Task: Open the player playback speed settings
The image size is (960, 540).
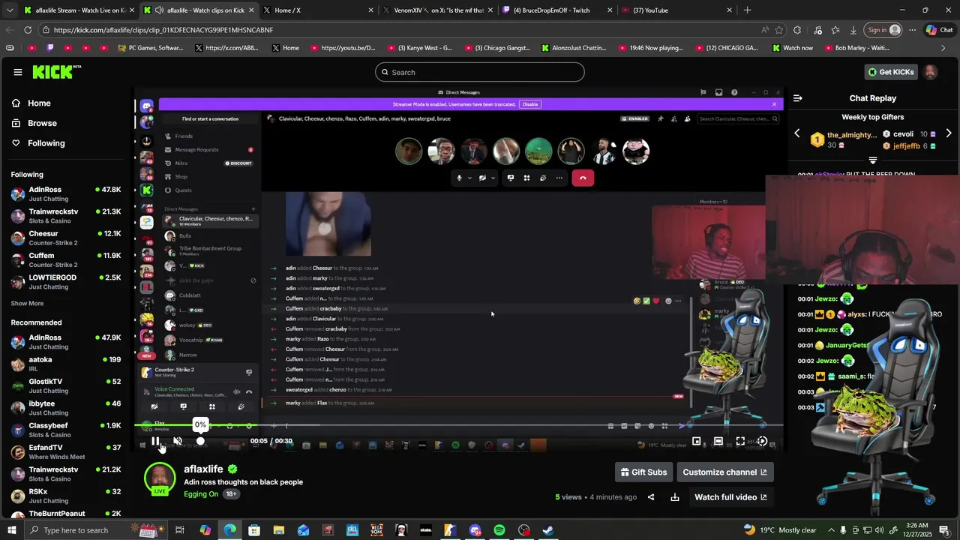Action: pyautogui.click(x=762, y=441)
